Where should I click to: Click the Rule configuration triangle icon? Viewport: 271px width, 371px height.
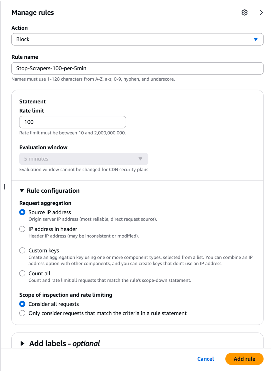click(22, 191)
